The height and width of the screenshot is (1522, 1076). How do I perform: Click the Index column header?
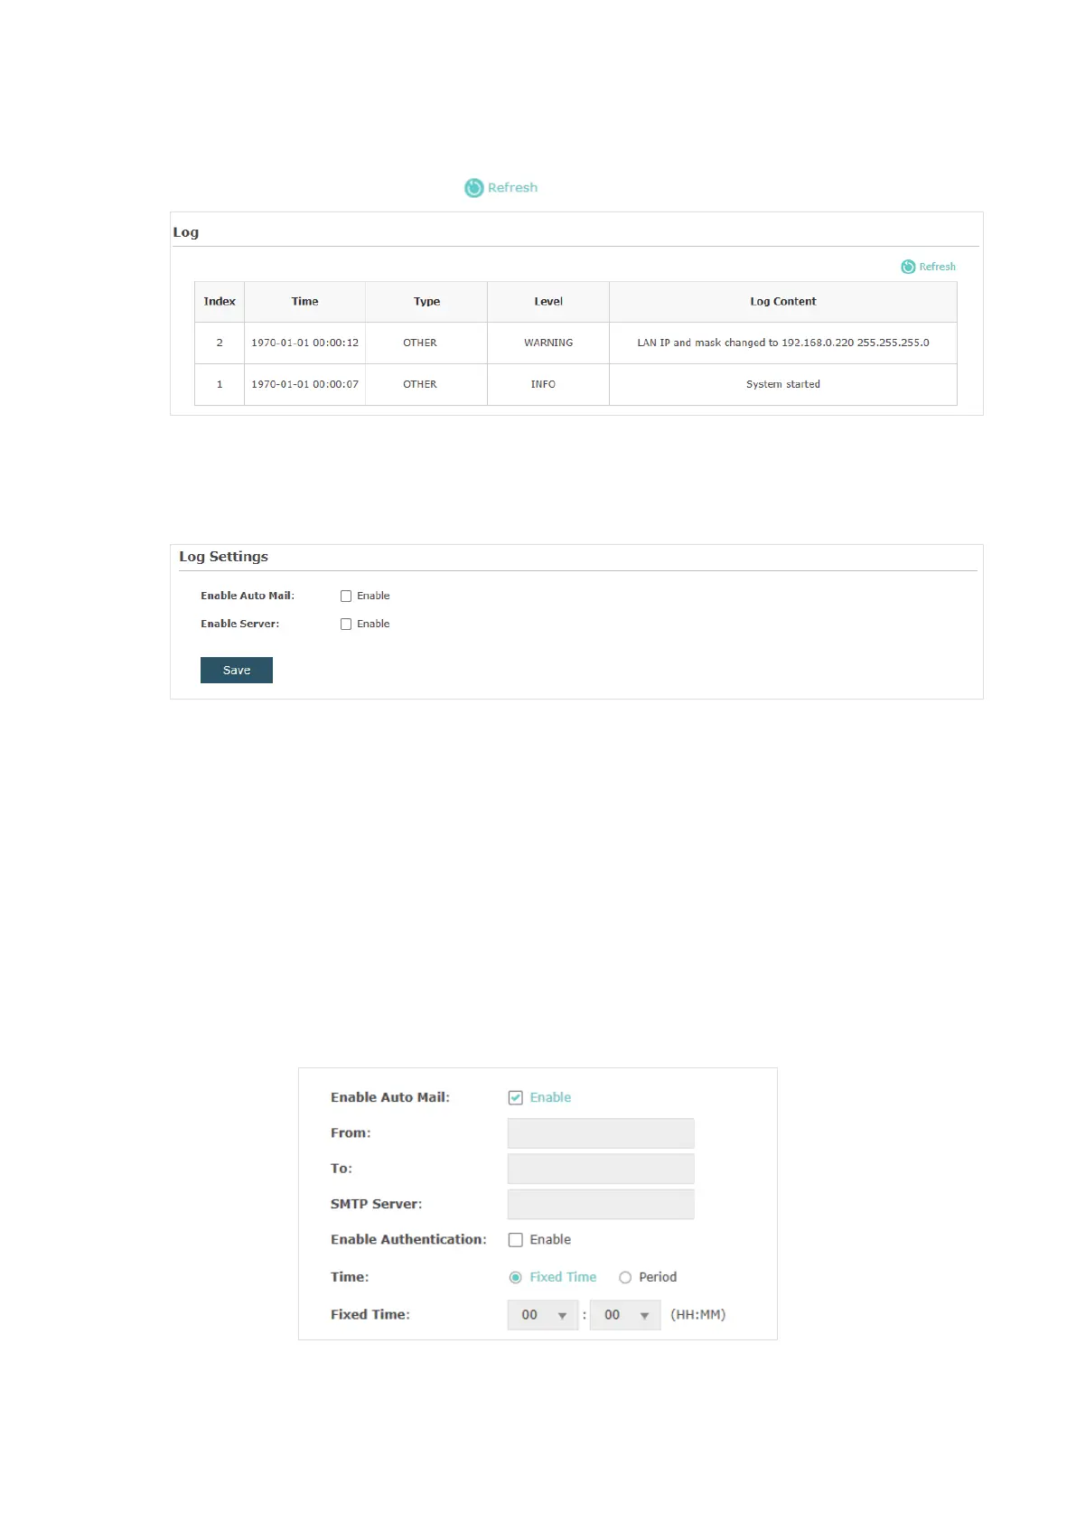click(x=220, y=302)
